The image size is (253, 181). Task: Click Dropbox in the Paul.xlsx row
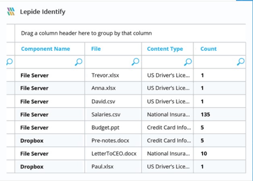(x=32, y=167)
